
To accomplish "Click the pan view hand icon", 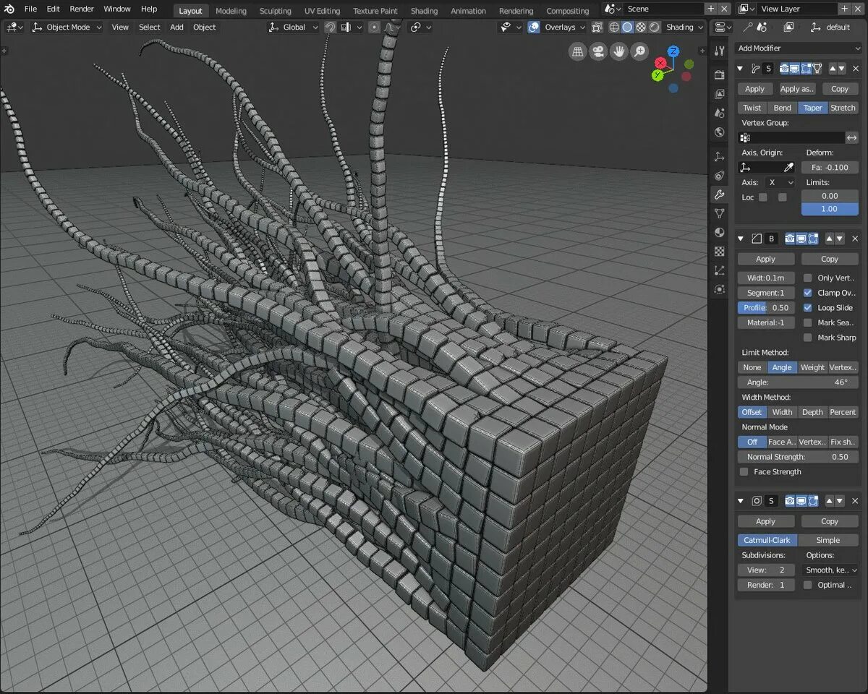I will [618, 51].
